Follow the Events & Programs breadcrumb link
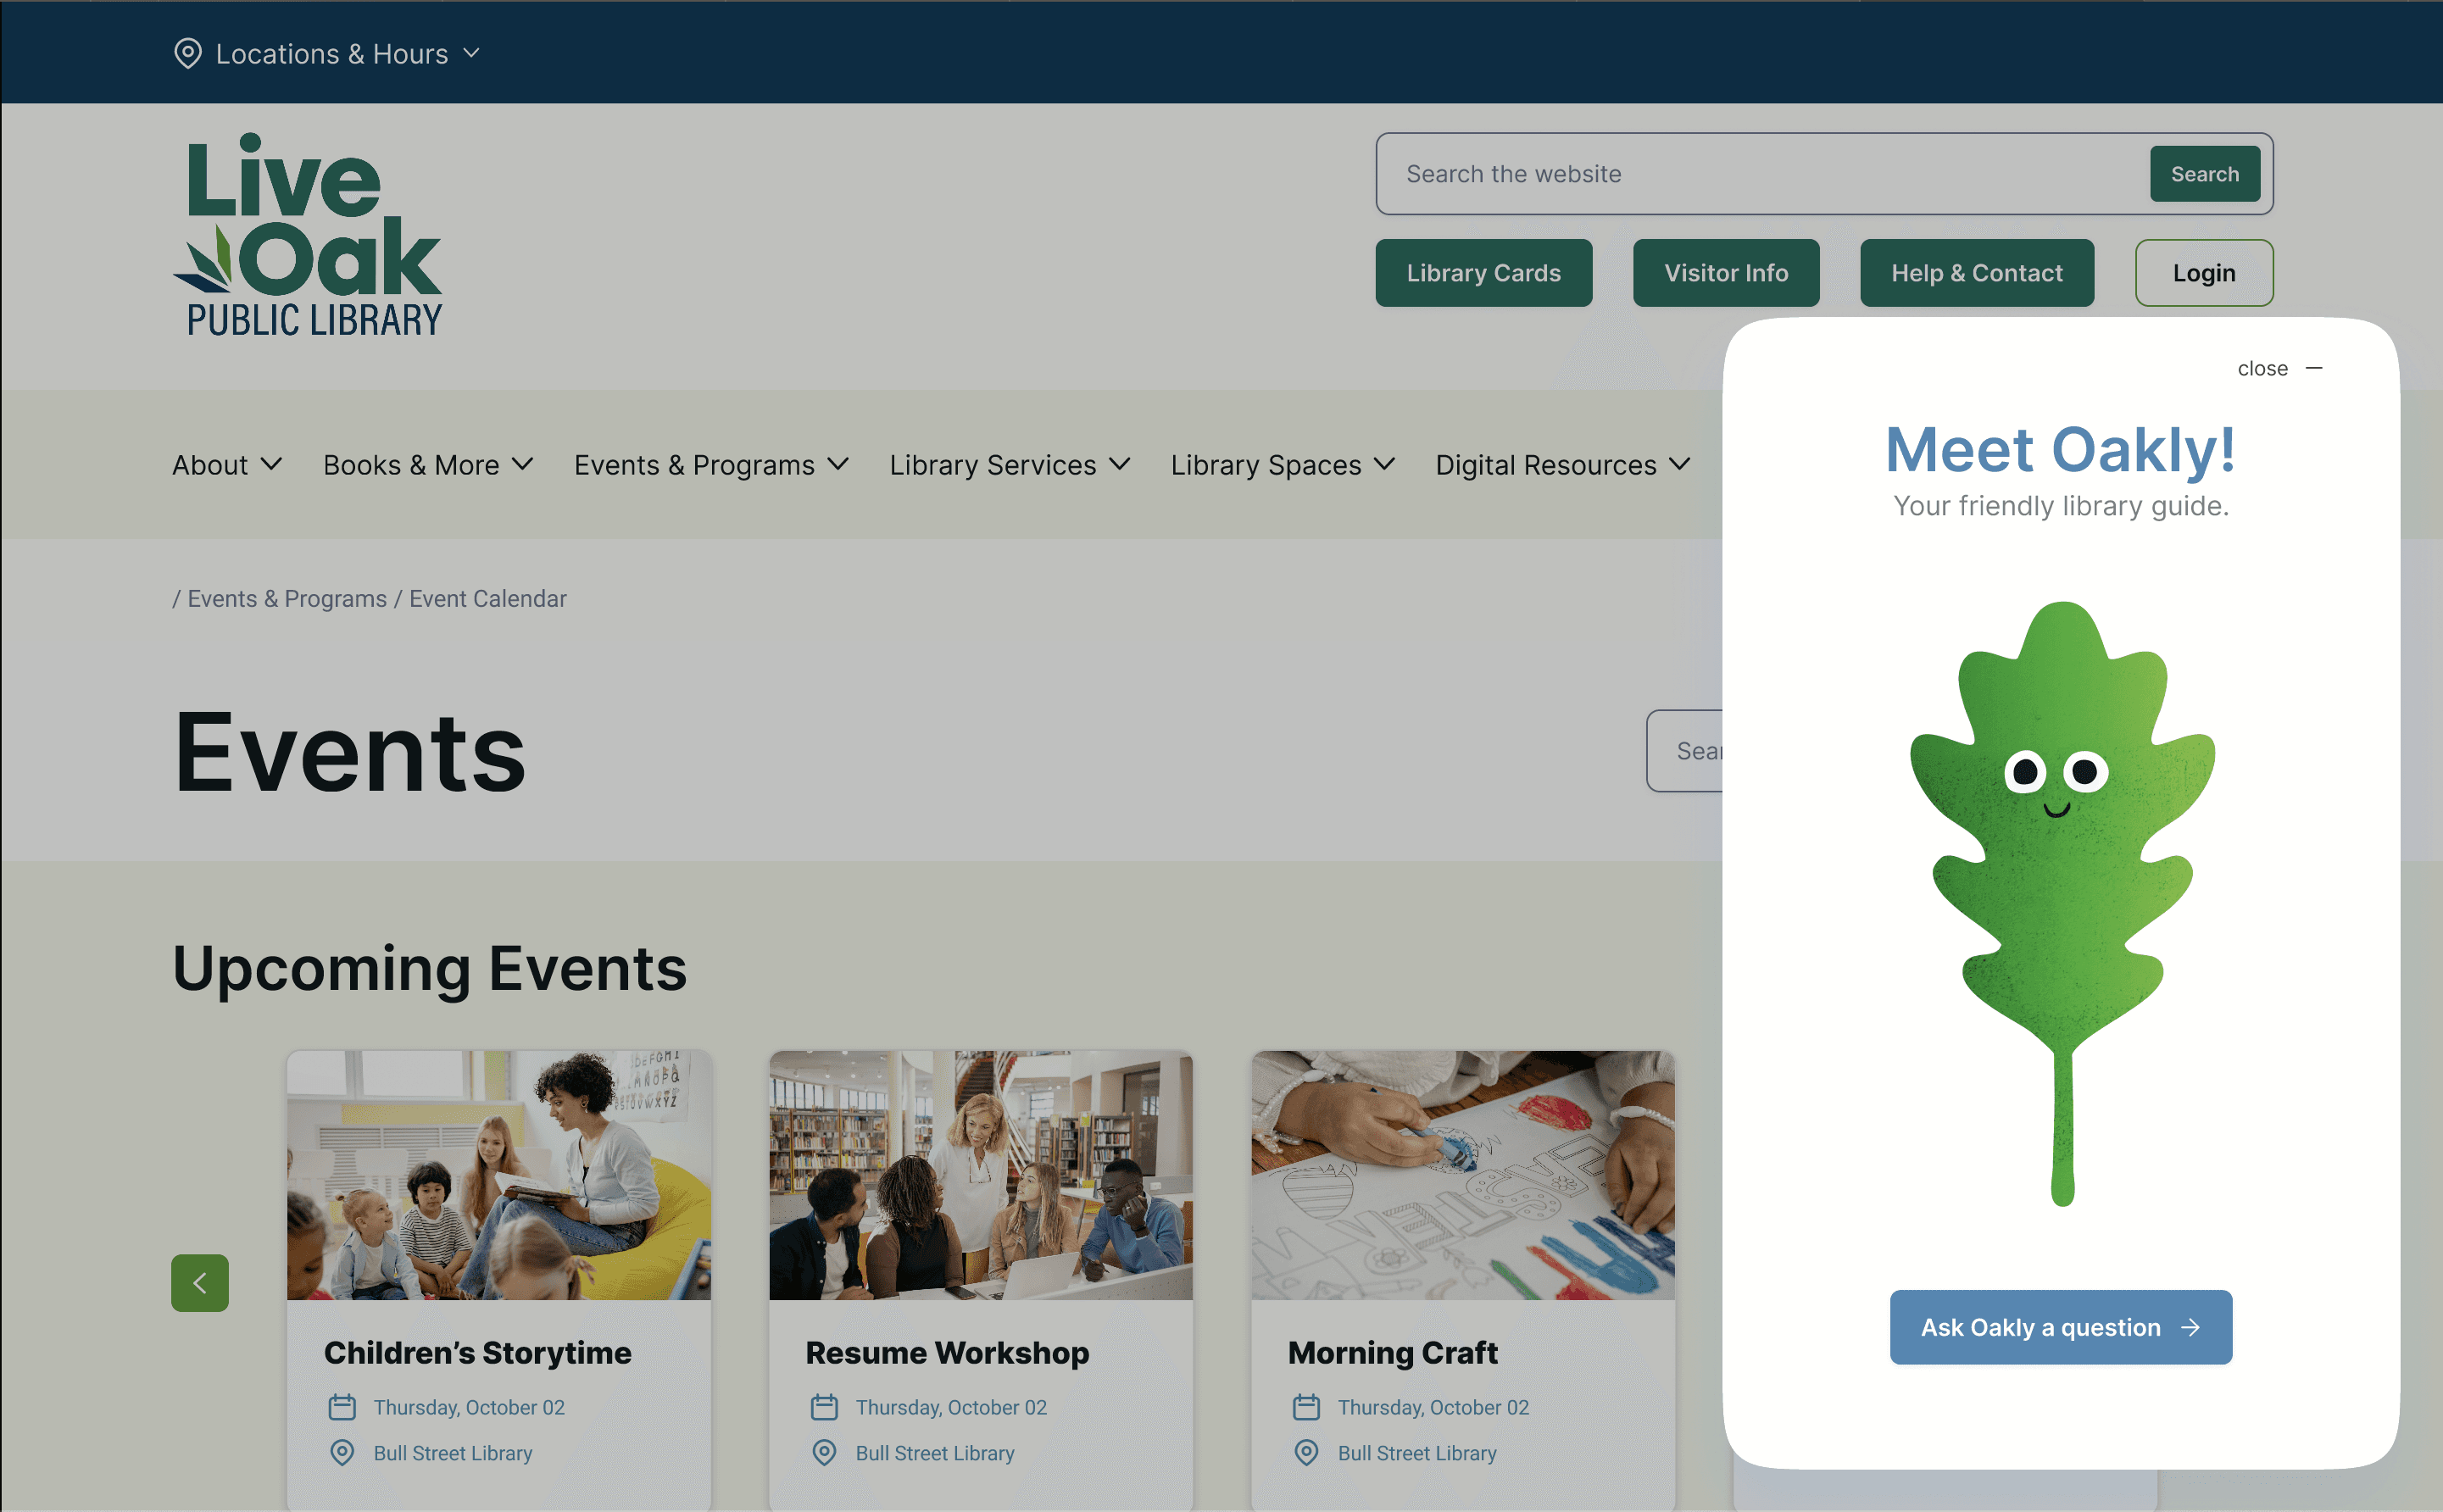 [287, 599]
